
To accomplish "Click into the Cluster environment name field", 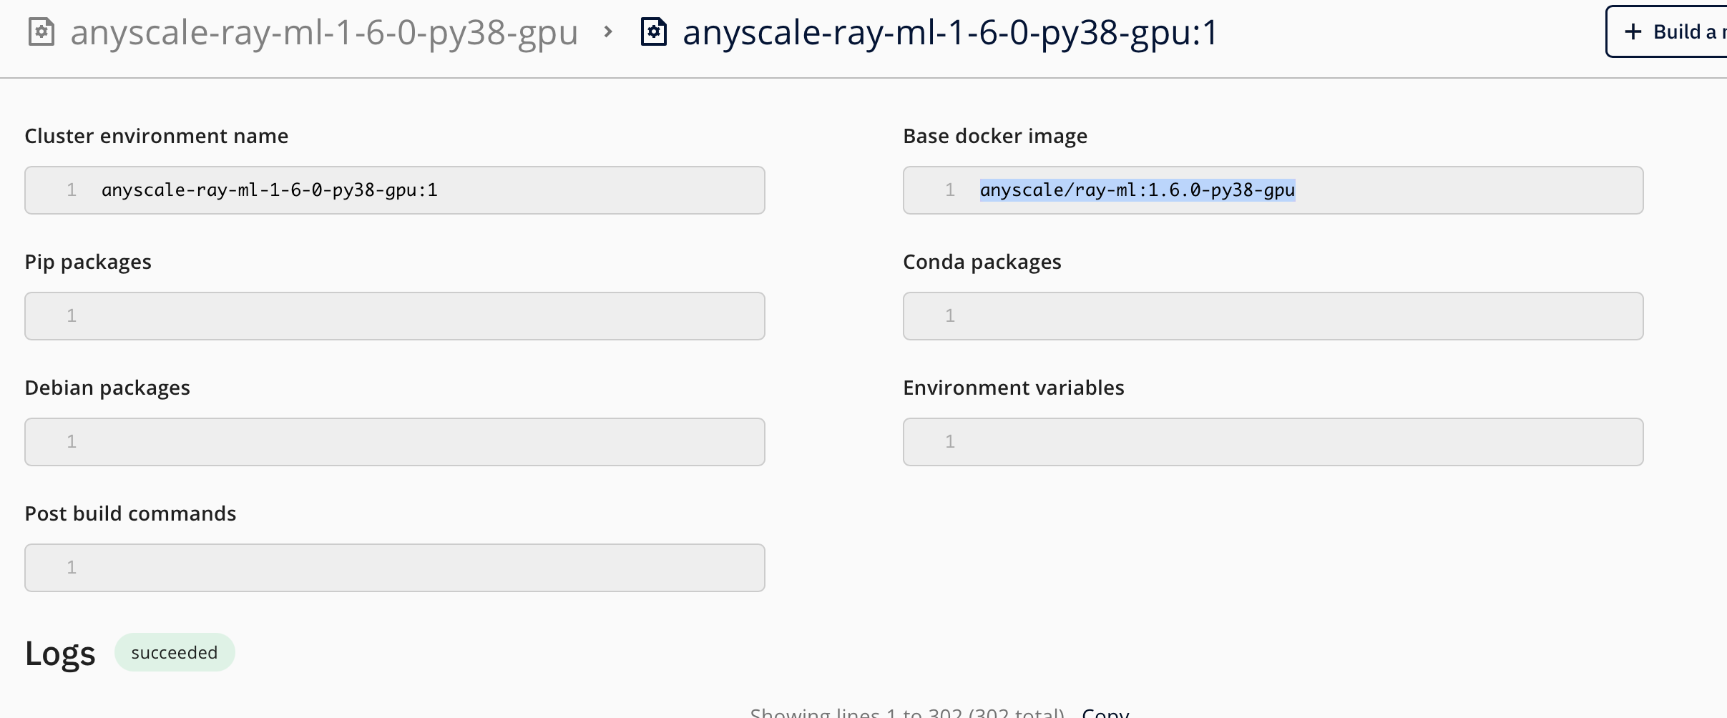I will click(x=394, y=190).
